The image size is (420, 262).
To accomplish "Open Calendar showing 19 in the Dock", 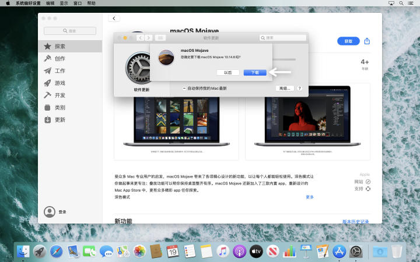I will click(x=173, y=252).
